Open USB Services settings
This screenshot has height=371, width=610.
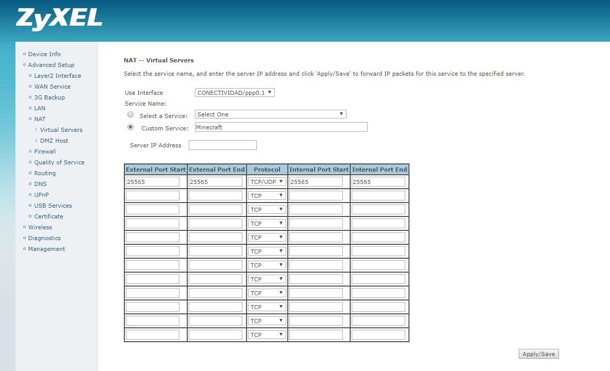(x=53, y=206)
